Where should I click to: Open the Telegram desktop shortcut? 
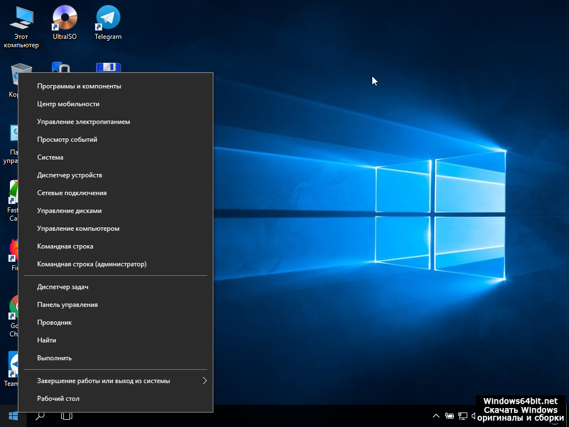[x=108, y=21]
